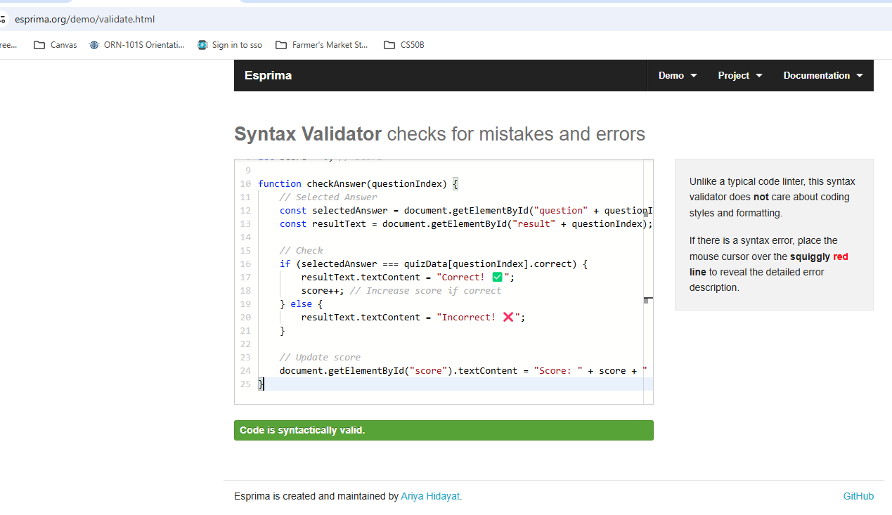
Task: Click the green checkmark emoji in the code
Action: (x=498, y=278)
